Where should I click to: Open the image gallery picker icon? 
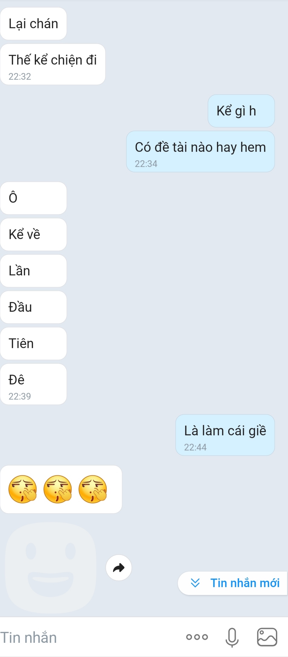[x=267, y=637]
